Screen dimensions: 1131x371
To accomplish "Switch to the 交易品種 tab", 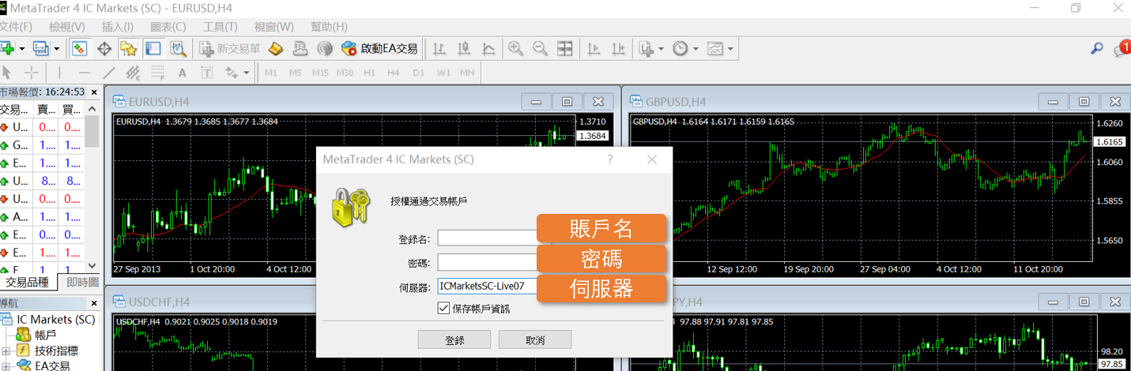I will click(x=28, y=282).
